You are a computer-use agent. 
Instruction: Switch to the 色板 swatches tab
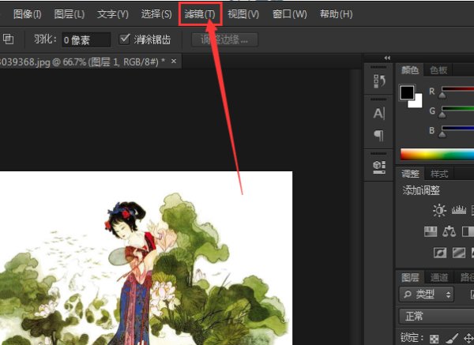(x=438, y=70)
